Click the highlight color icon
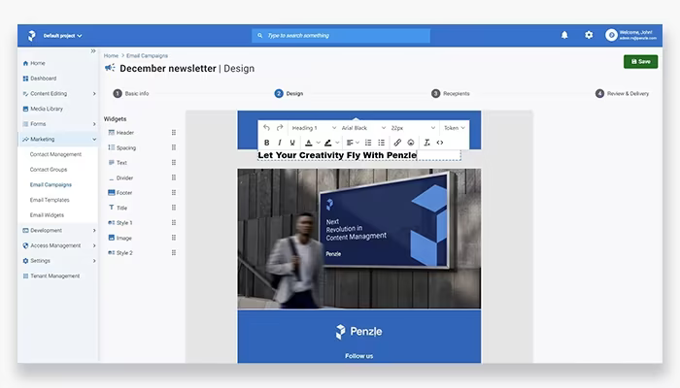 [x=328, y=143]
